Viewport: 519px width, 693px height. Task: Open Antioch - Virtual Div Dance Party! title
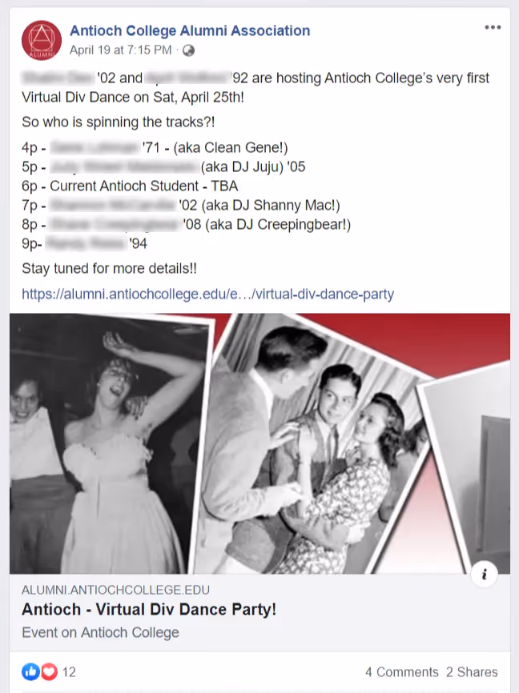149,610
